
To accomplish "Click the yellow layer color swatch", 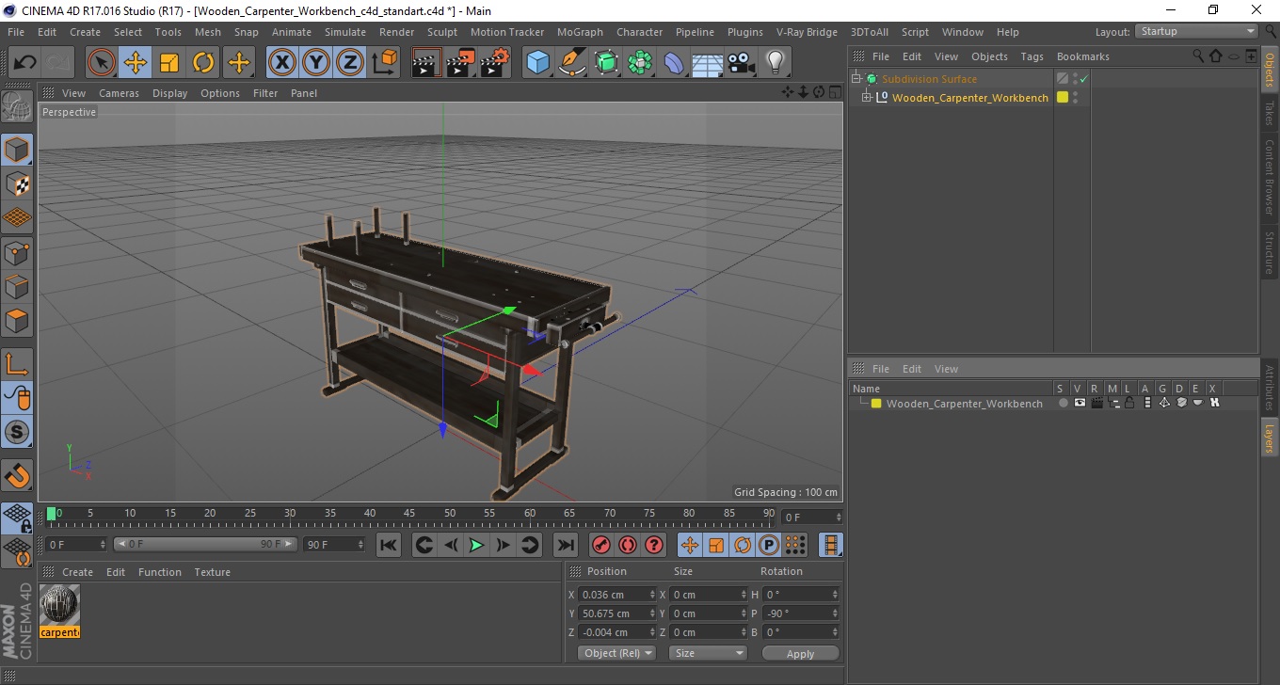I will pos(876,404).
